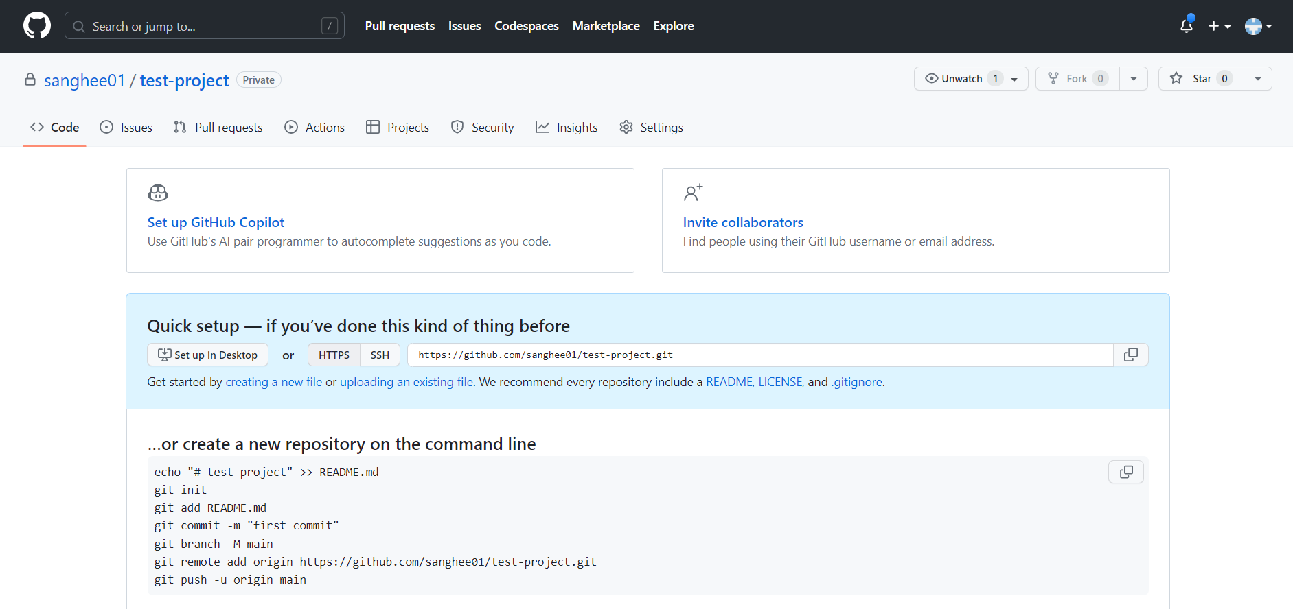Click the repository clone URL field

[760, 355]
